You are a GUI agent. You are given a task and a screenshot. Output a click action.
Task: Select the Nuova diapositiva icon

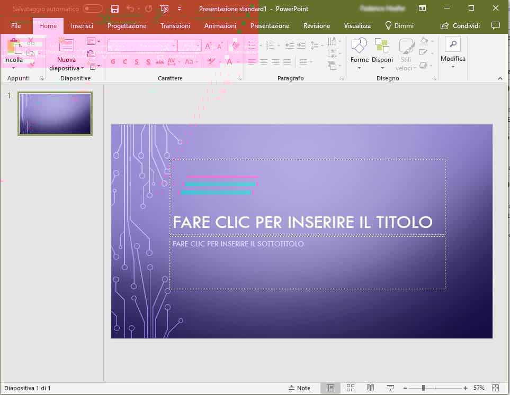click(66, 45)
